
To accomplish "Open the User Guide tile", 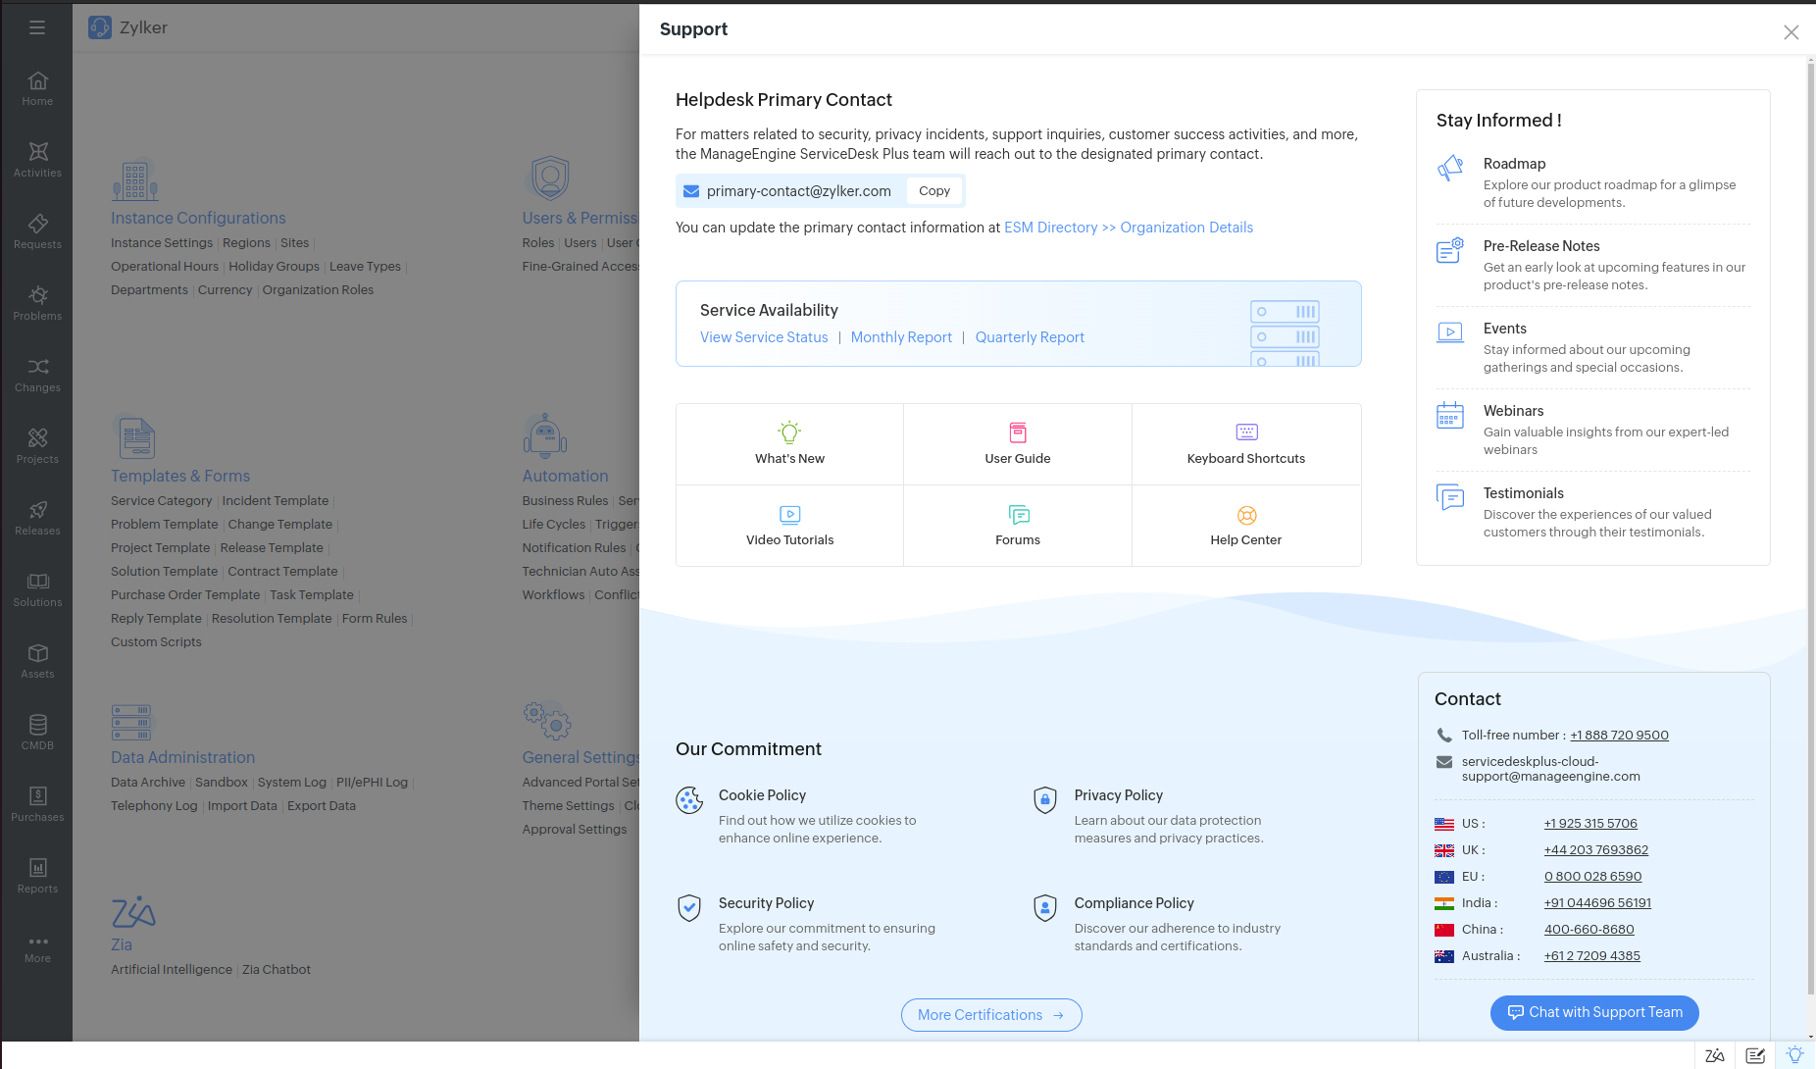I will pos(1018,444).
